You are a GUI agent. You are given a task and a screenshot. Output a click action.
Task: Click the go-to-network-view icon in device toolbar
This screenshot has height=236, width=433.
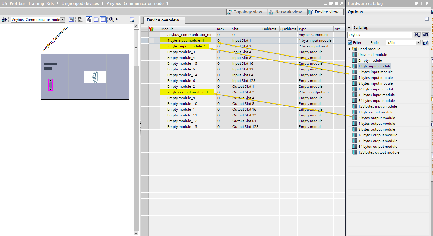[4, 20]
